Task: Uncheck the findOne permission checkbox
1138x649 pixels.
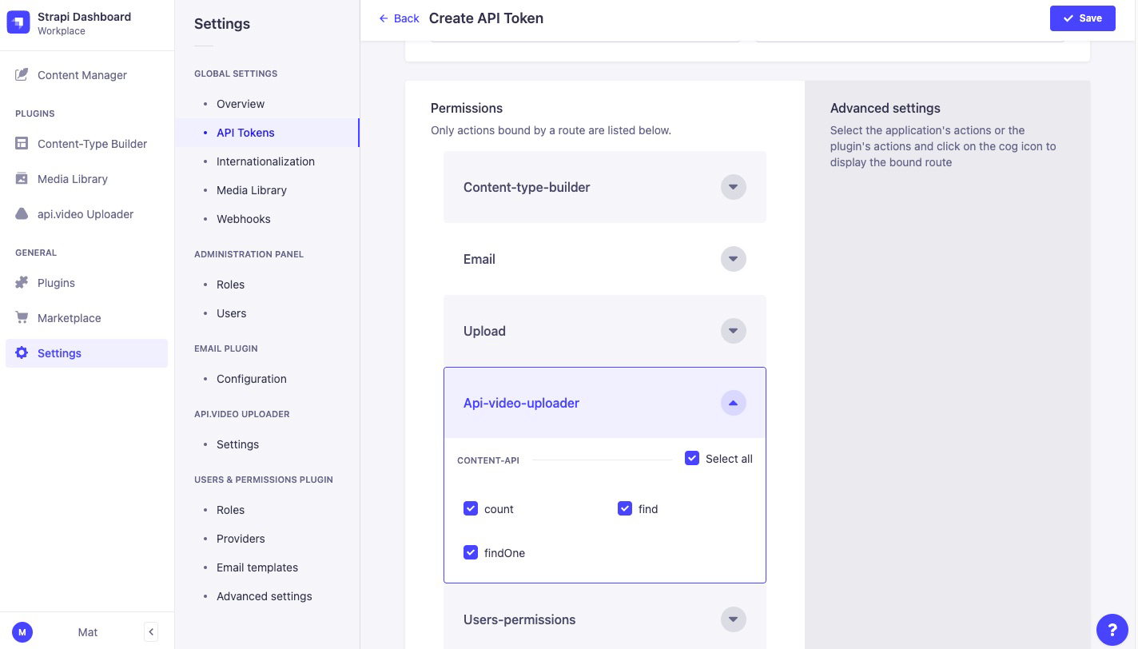Action: [471, 553]
